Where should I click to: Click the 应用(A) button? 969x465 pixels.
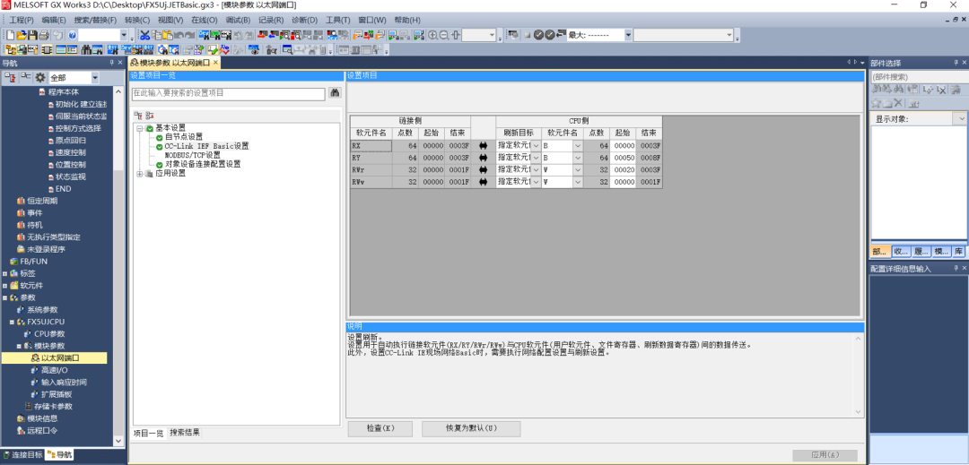[825, 455]
